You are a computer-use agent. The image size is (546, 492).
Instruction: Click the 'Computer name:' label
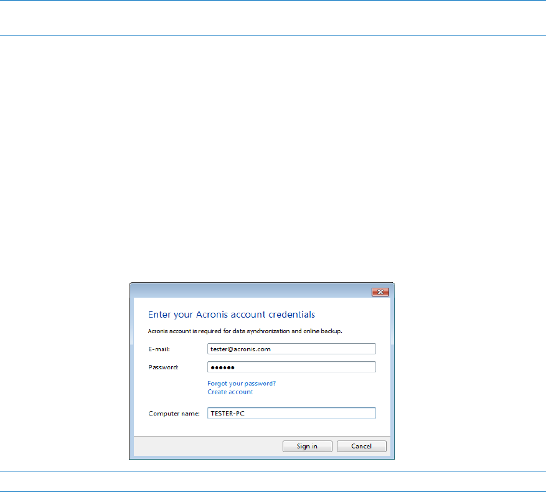[x=174, y=414]
